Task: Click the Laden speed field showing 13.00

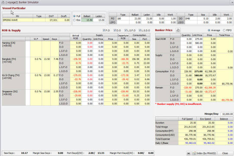Action: pos(99,20)
